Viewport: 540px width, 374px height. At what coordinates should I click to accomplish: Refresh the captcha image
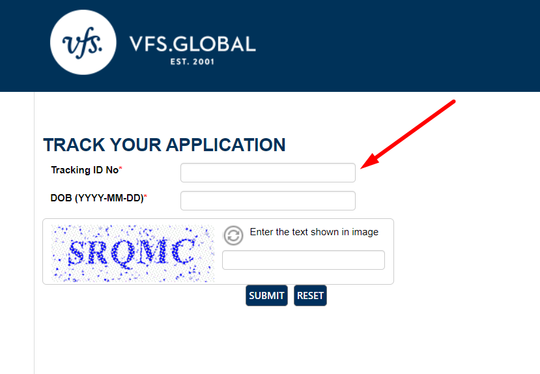[233, 236]
